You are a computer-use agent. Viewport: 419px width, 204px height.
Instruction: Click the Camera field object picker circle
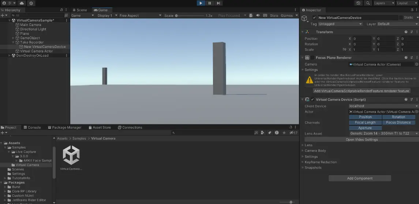(x=416, y=64)
